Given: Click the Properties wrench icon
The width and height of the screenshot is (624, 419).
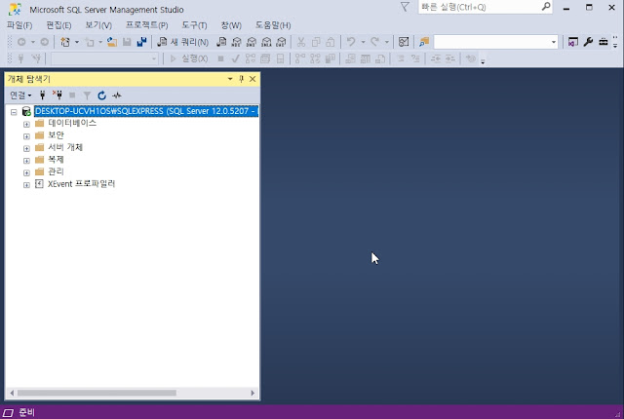Looking at the screenshot, I should click(588, 42).
